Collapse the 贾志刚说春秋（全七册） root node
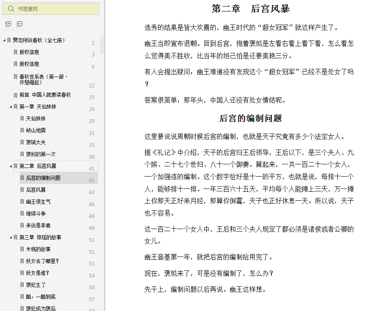Image resolution: width=375 pixels, height=311 pixels. (5, 40)
